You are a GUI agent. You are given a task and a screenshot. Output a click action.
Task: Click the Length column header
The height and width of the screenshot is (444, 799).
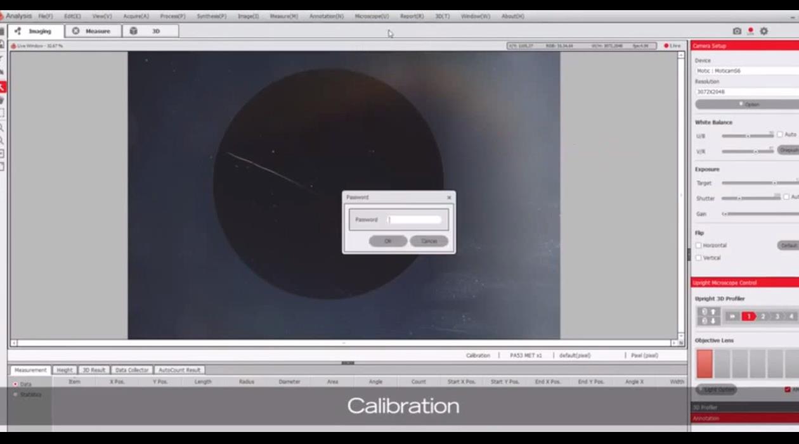[x=203, y=382]
